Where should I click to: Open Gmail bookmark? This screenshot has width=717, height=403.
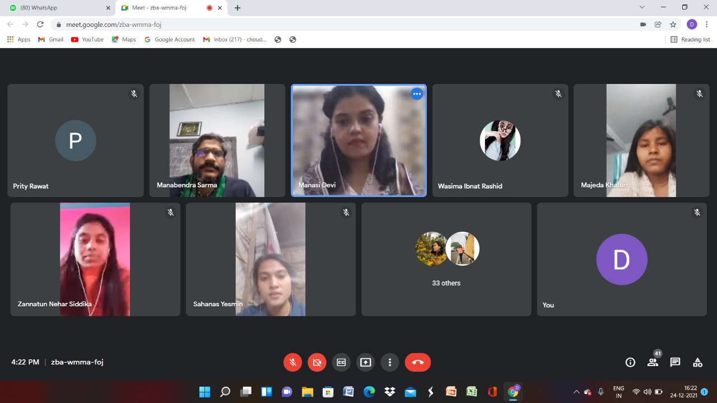click(50, 40)
